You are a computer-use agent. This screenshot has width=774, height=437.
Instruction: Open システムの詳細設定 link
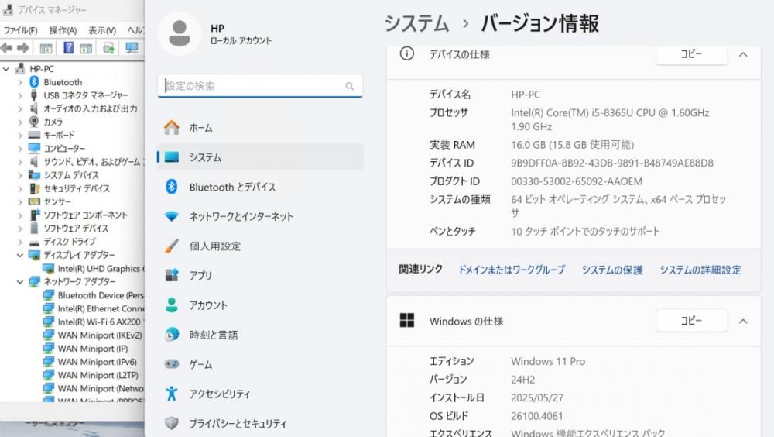click(x=700, y=270)
